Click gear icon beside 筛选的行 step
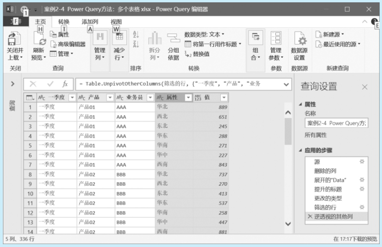This screenshot has width=382, height=247. pyautogui.click(x=362, y=207)
